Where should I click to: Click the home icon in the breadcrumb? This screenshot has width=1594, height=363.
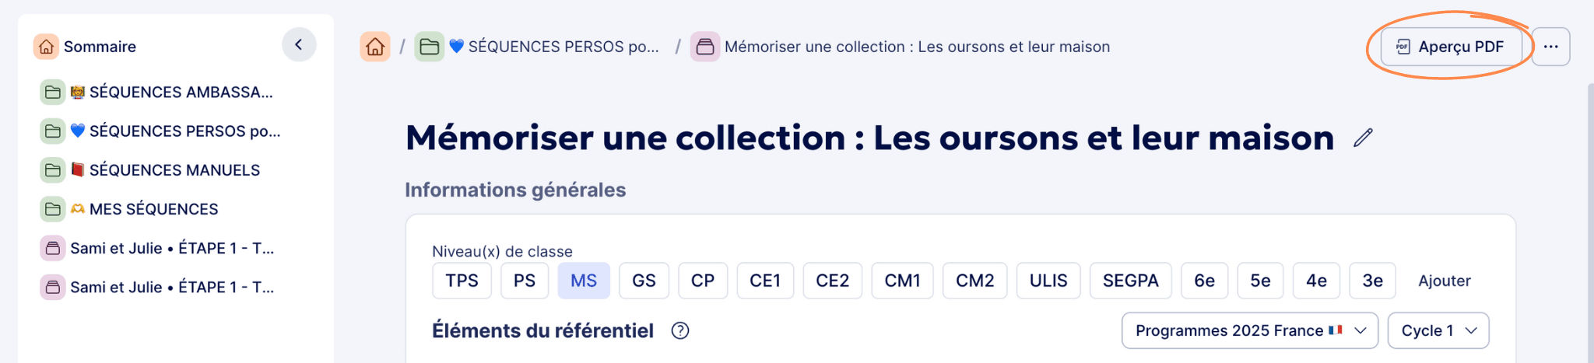click(x=375, y=47)
